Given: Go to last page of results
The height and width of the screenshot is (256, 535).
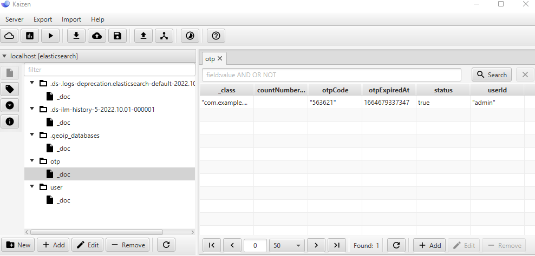Looking at the screenshot, I should (x=337, y=245).
